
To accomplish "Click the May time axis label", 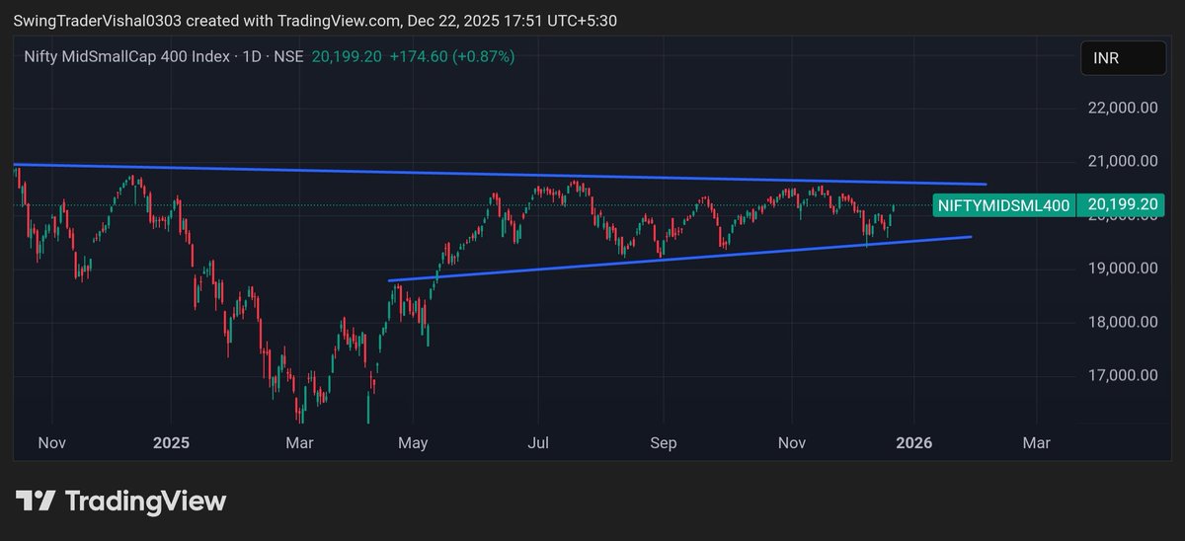I will (x=413, y=443).
